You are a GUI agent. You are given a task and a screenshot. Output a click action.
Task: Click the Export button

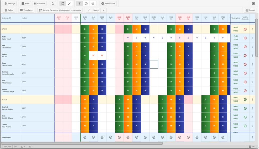click(x=250, y=10)
